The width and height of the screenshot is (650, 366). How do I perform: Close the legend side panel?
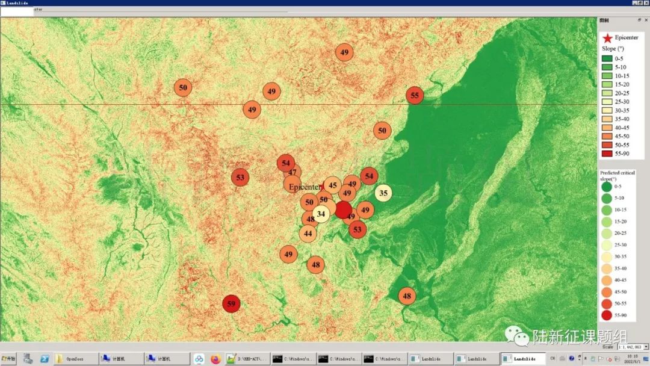[646, 20]
